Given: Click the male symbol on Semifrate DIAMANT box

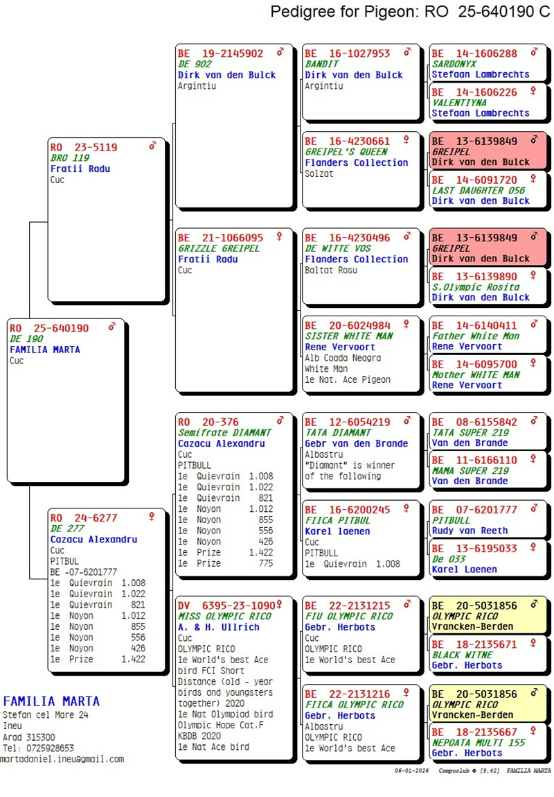Looking at the screenshot, I should tap(280, 420).
